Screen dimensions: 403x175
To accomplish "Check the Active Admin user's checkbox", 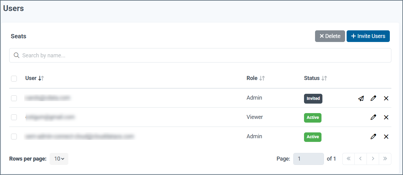I will pyautogui.click(x=14, y=136).
